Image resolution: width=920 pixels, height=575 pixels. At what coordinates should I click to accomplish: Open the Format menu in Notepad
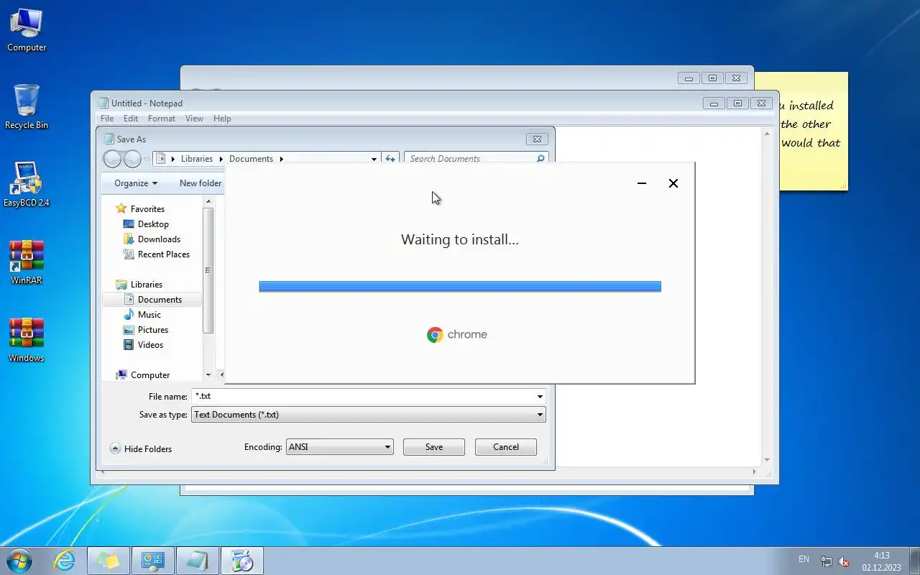pos(162,119)
